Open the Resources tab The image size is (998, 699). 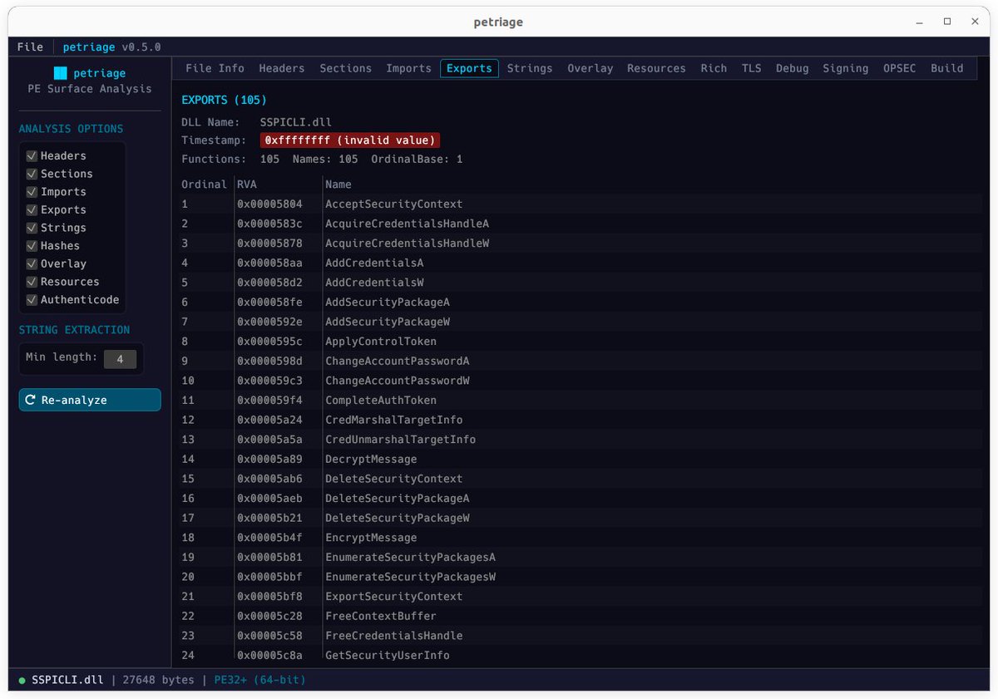coord(656,68)
